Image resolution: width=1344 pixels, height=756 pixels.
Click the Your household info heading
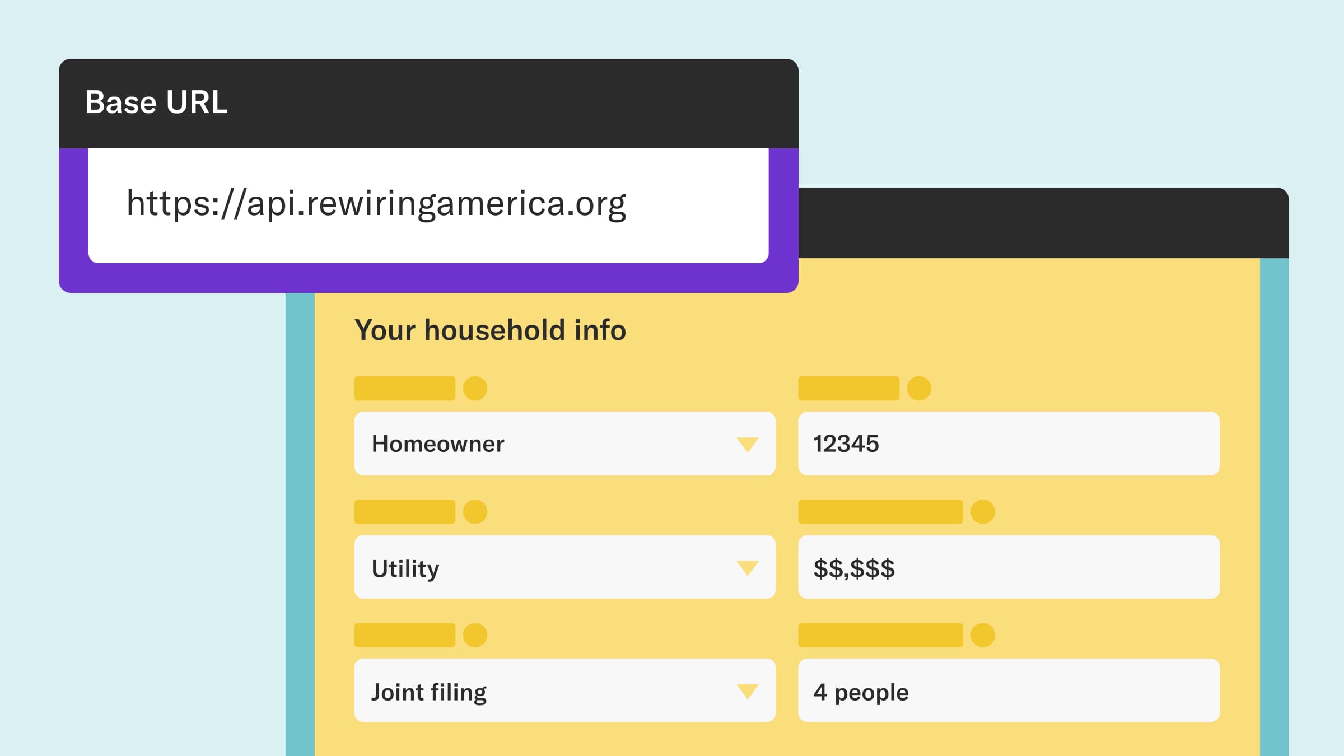pyautogui.click(x=490, y=330)
